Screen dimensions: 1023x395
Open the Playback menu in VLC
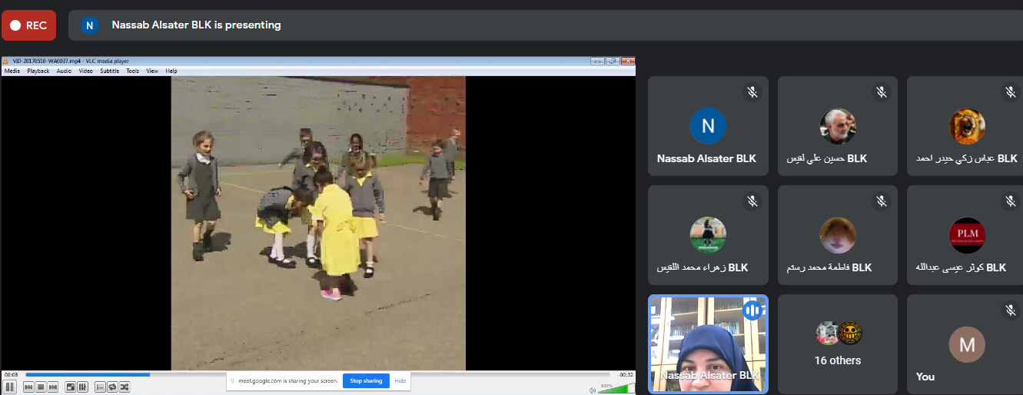[38, 71]
